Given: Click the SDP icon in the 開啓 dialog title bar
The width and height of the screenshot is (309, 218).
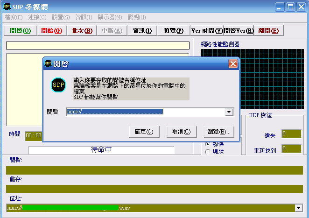Looking at the screenshot, I should [x=48, y=63].
